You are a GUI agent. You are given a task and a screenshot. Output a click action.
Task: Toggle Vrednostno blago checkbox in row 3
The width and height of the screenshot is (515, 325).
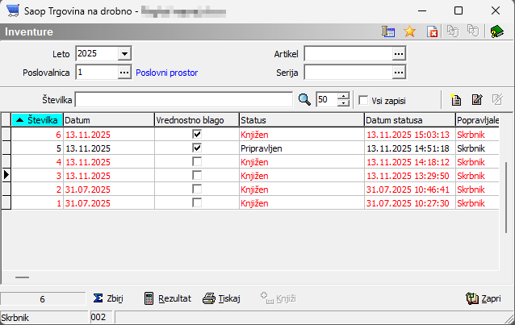197,175
